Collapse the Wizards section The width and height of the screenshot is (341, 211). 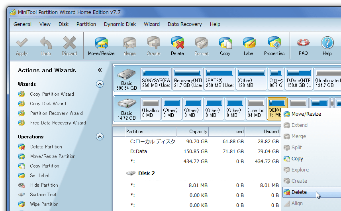pyautogui.click(x=100, y=84)
